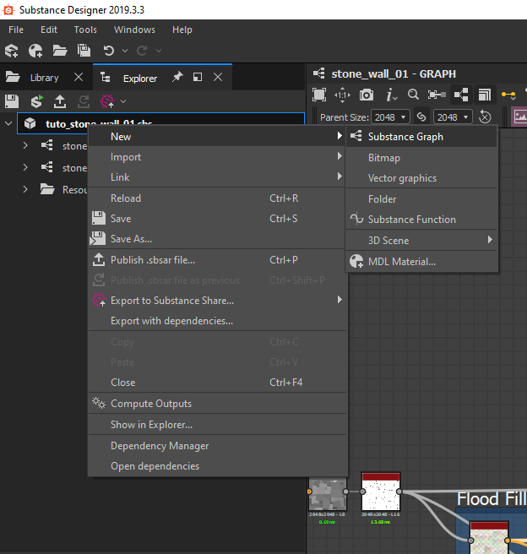
Task: Select the Explorer tab
Action: point(140,79)
